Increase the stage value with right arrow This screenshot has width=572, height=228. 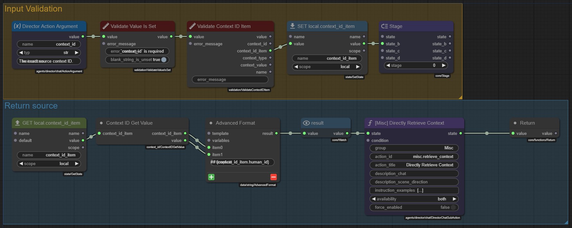[444, 66]
